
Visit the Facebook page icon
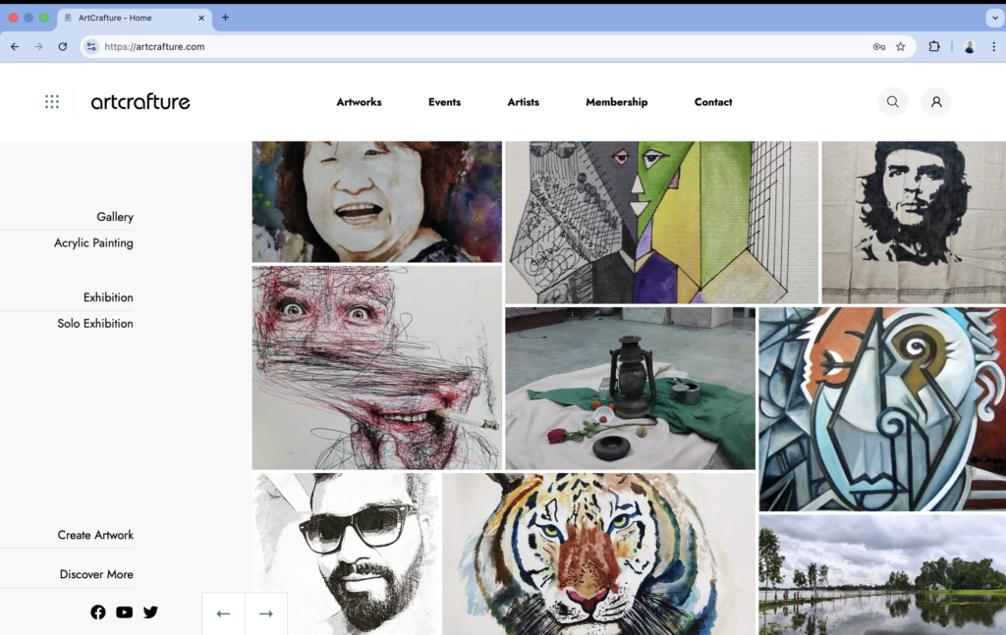97,611
